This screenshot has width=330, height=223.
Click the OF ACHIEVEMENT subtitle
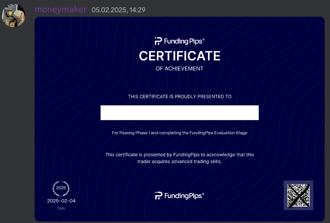(x=179, y=68)
